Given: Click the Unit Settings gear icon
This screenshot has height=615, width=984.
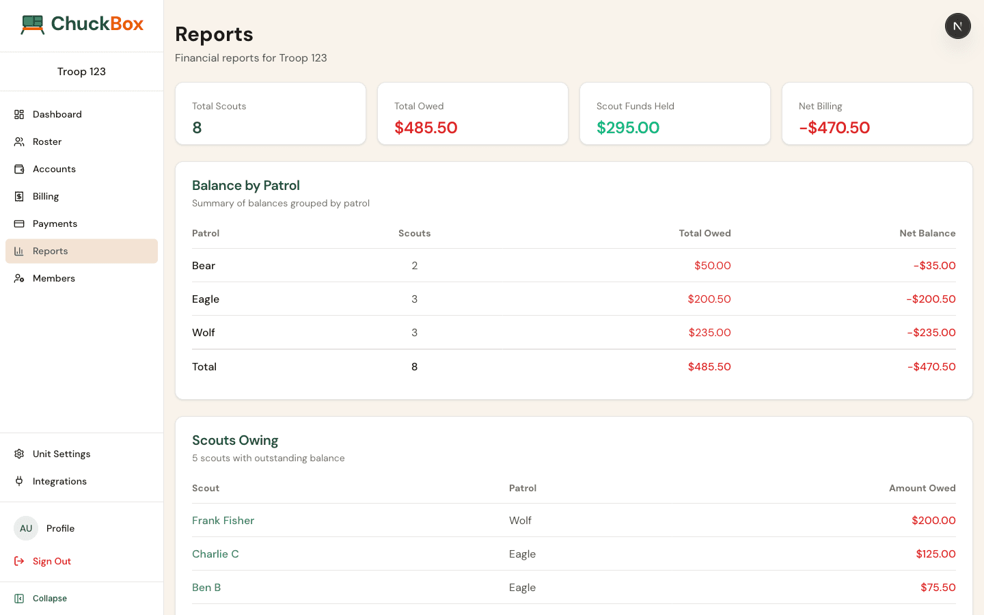Looking at the screenshot, I should [x=19, y=454].
